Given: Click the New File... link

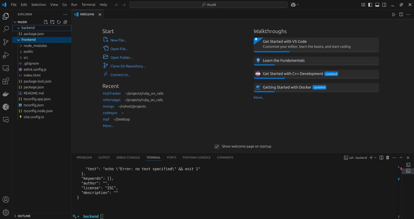Looking at the screenshot, I should (118, 40).
